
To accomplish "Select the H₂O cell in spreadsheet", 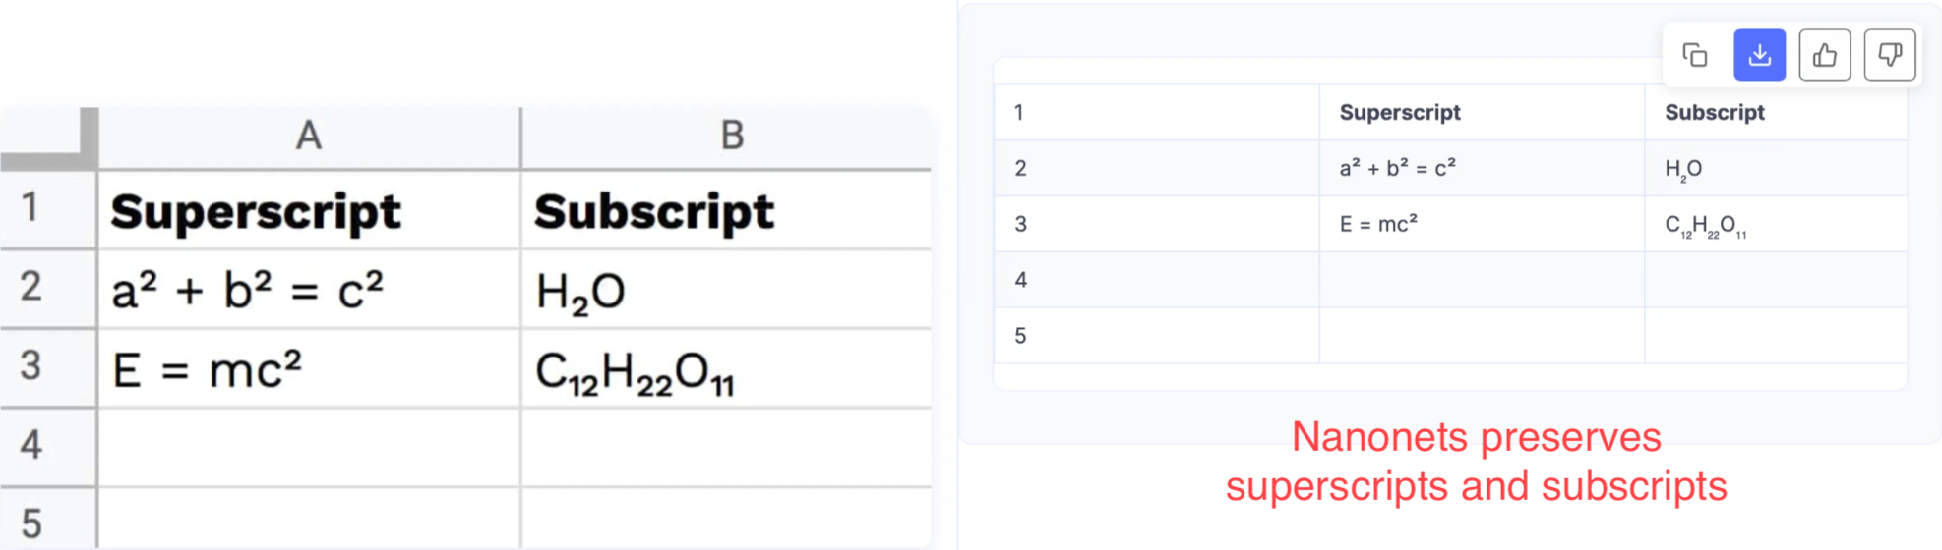I will [580, 292].
